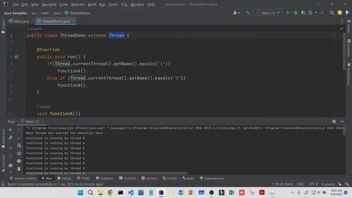Screen dimensions: 352x198
Task: Open the Services tool window
Action: tap(149, 178)
